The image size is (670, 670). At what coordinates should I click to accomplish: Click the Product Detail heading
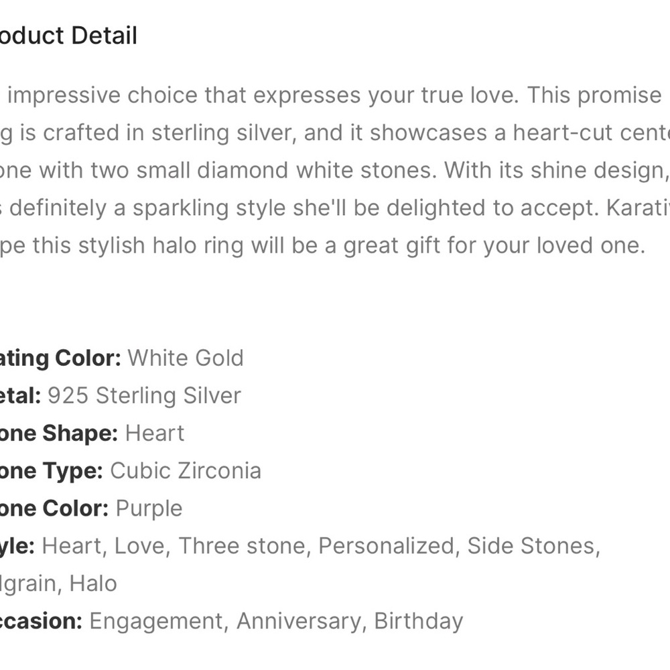pyautogui.click(x=68, y=36)
